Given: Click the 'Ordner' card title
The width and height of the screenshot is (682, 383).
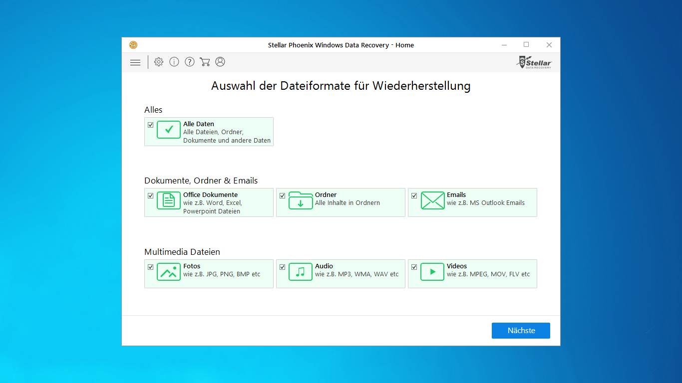Looking at the screenshot, I should point(326,195).
